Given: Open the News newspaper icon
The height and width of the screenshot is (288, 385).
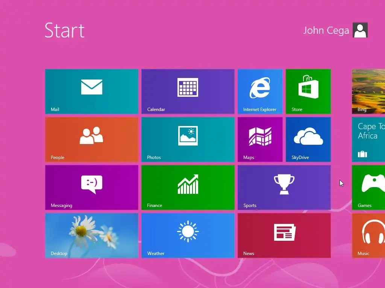Looking at the screenshot, I should pos(285,232).
